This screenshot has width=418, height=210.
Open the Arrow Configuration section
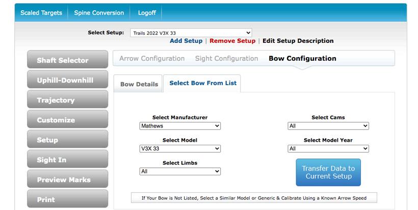point(152,59)
